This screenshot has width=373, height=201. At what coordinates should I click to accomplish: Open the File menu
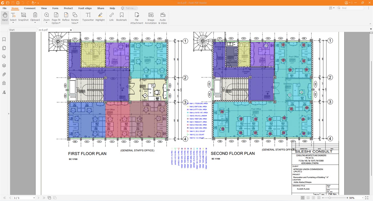pyautogui.click(x=5, y=8)
